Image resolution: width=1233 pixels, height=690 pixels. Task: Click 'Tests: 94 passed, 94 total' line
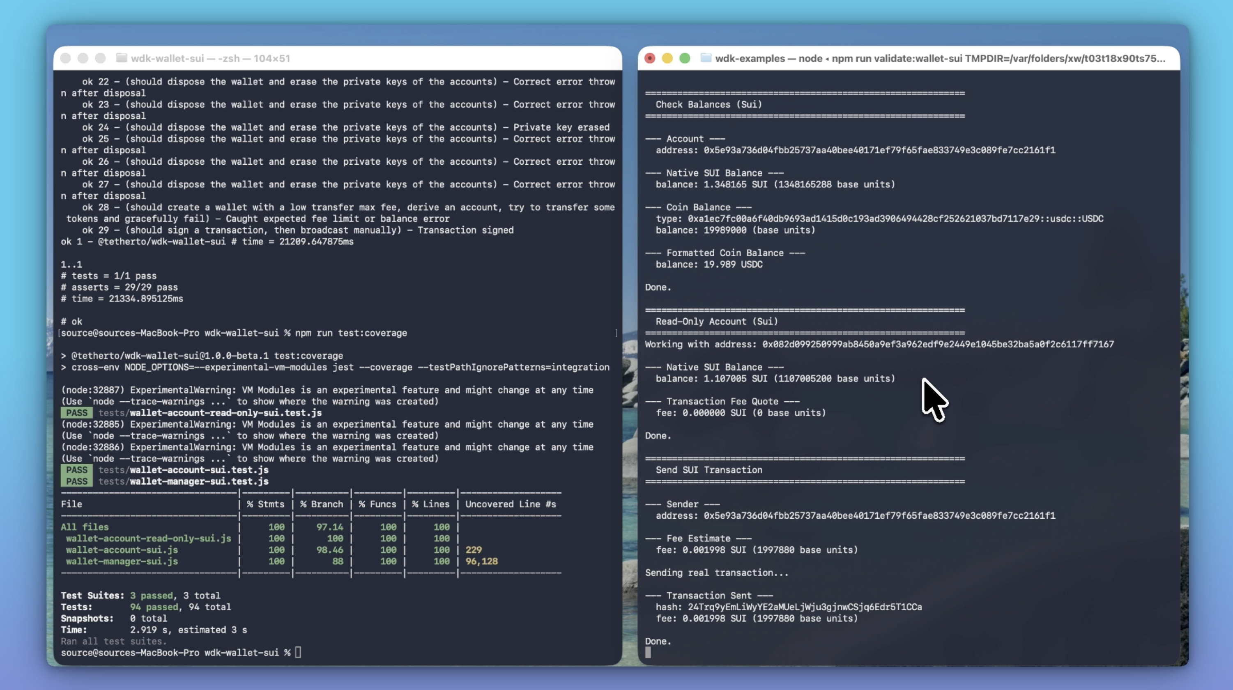coord(145,607)
